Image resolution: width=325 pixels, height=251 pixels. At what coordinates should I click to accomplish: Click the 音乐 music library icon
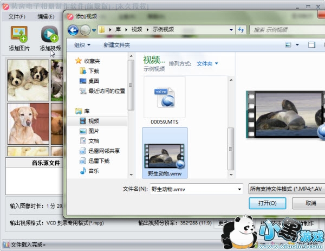click(x=93, y=171)
